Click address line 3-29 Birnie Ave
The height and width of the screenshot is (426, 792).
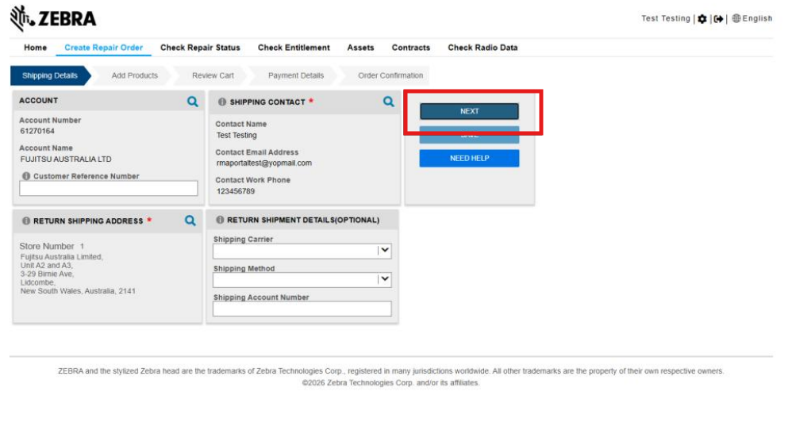click(x=47, y=274)
